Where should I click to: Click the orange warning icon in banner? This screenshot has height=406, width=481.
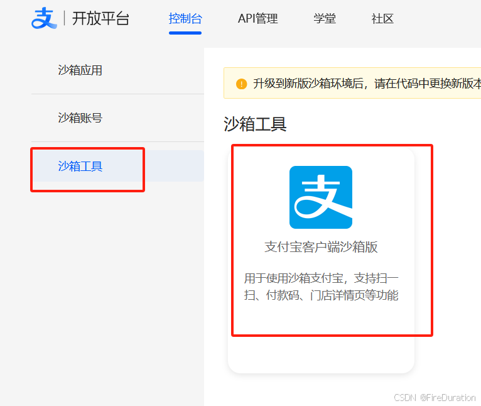241,84
